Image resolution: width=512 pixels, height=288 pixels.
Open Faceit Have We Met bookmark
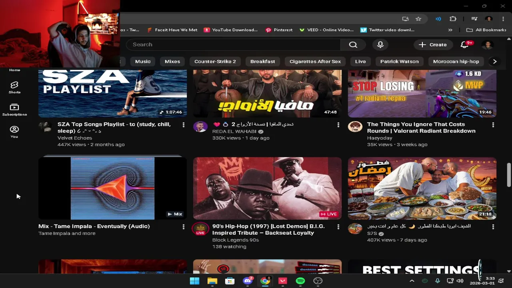tap(172, 30)
